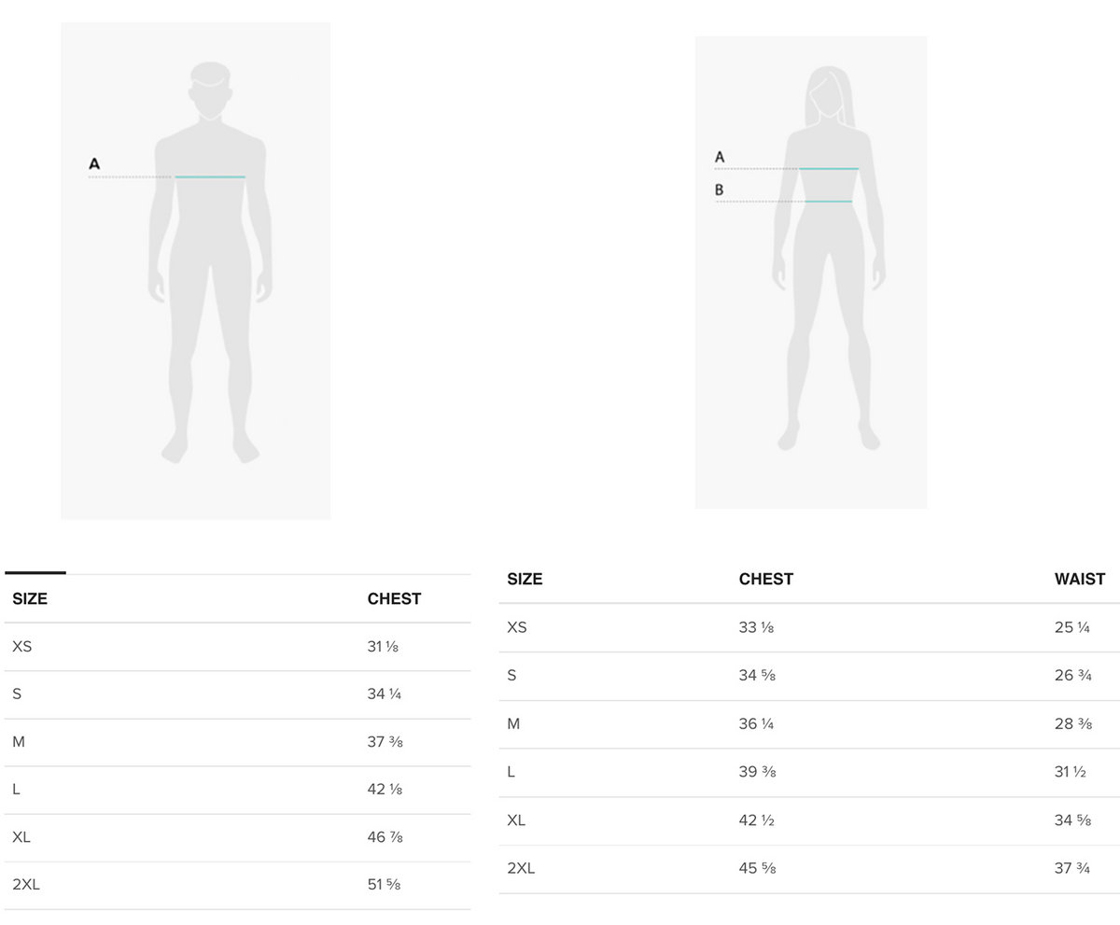This screenshot has width=1120, height=925.
Task: Click the teal chest line on female figure
Action: pyautogui.click(x=829, y=169)
